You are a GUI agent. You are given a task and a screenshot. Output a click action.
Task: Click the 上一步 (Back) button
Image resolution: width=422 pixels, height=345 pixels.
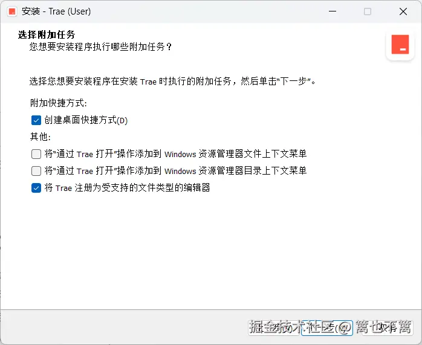274,328
